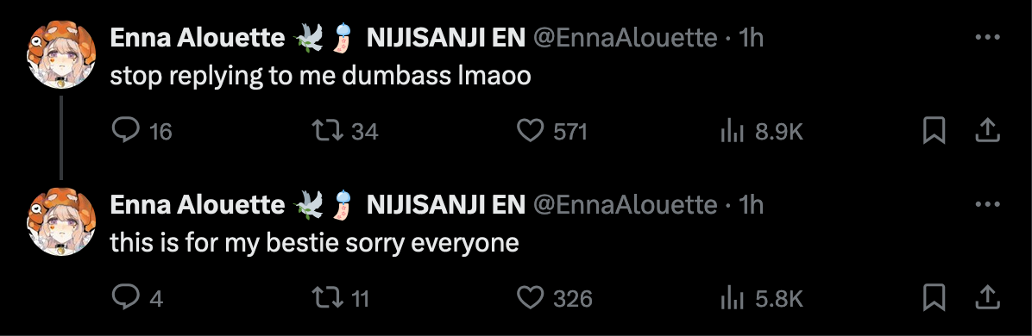Click the @EnnaAlouette handle in first tweet
This screenshot has height=336, width=1032.
(x=625, y=38)
